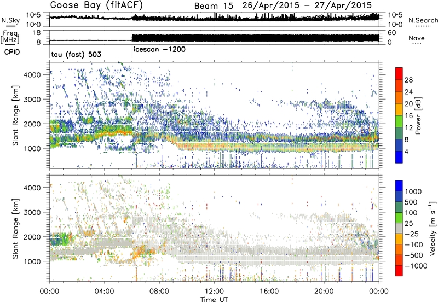Click the 'N.Search' legend label
This screenshot has width=438, height=303.
click(423, 20)
